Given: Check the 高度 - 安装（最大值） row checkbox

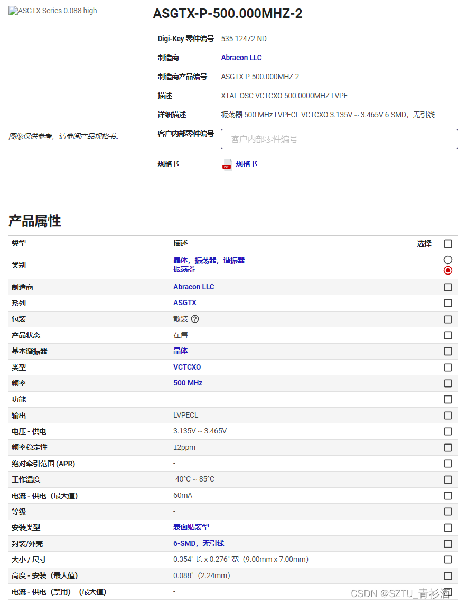Looking at the screenshot, I should [448, 576].
